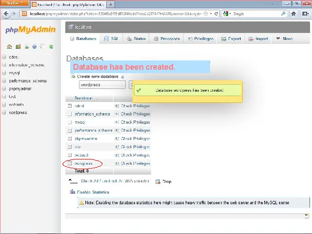Select webauth in the sidebar list
Image resolution: width=312 pixels, height=234 pixels.
(16, 105)
